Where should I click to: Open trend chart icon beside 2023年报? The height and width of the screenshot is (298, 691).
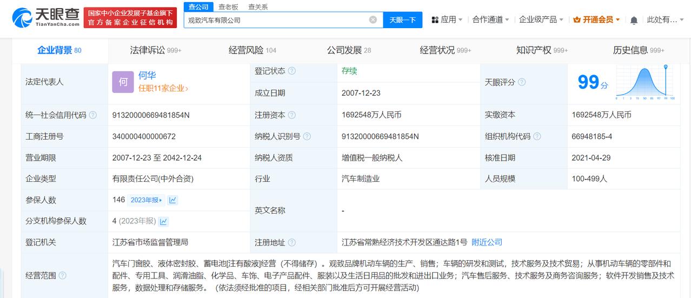pos(172,200)
